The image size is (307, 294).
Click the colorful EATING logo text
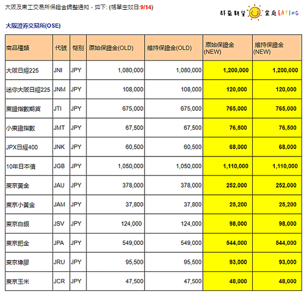[288, 13]
